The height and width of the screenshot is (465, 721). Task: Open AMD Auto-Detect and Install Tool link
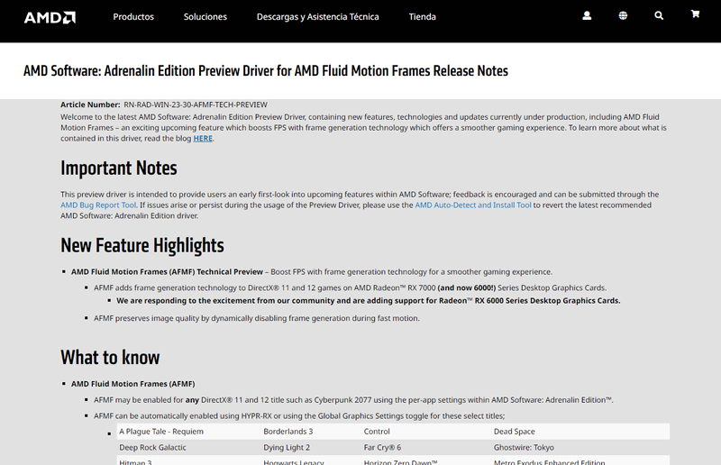(x=473, y=205)
